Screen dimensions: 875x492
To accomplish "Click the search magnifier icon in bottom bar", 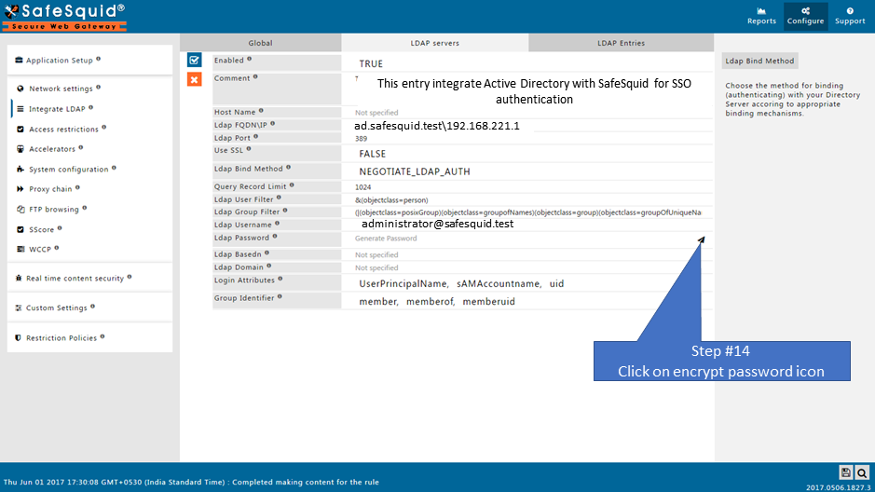I will click(x=862, y=472).
